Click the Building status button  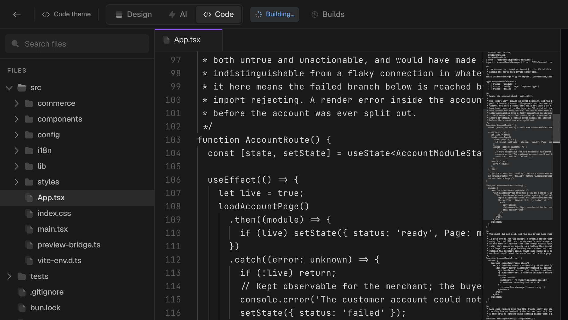(275, 14)
